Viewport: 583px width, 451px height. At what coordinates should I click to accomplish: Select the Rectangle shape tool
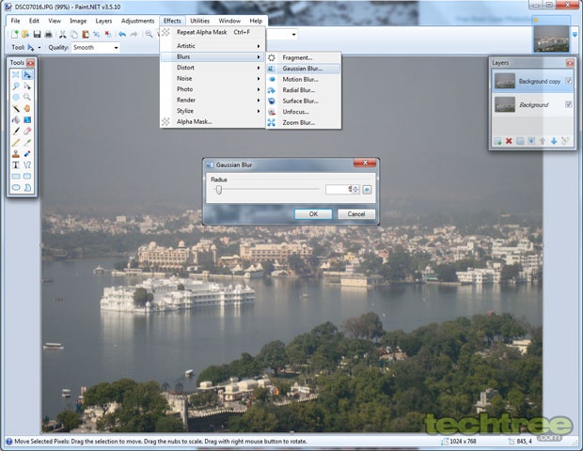pos(16,176)
